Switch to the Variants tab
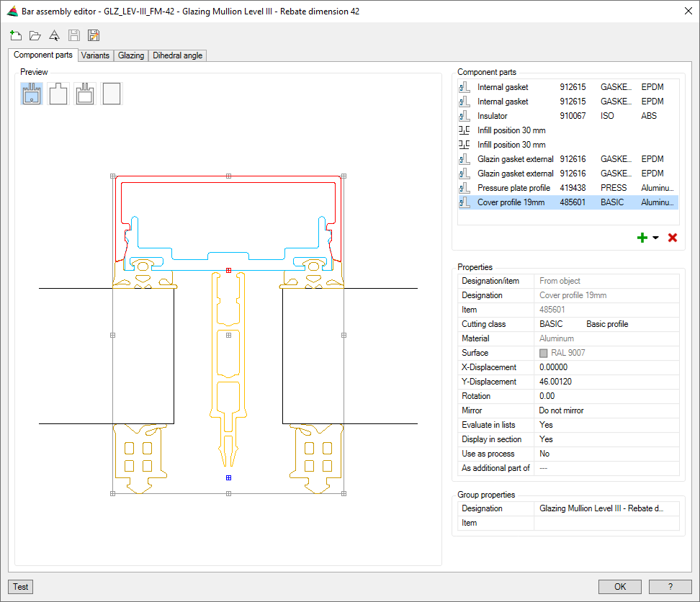Screen dimensions: 700x602 [x=95, y=55]
